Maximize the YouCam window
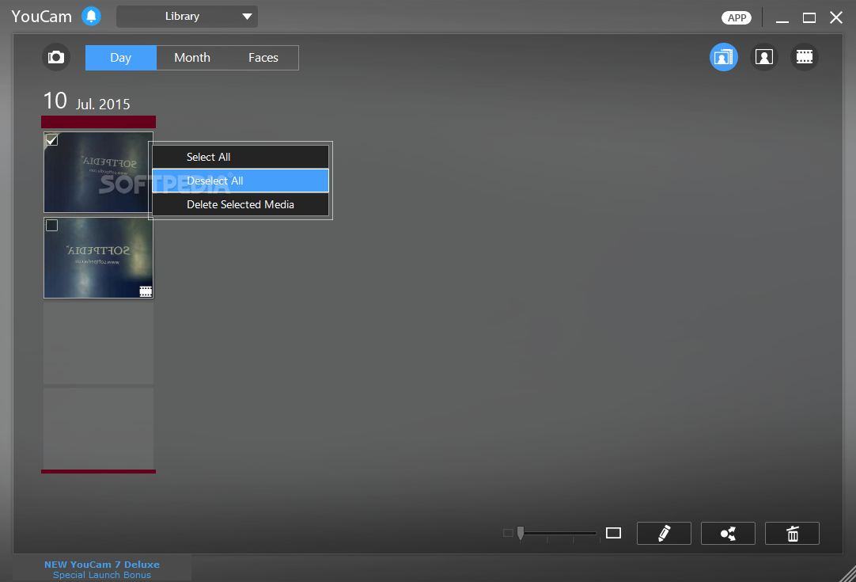 pyautogui.click(x=809, y=18)
